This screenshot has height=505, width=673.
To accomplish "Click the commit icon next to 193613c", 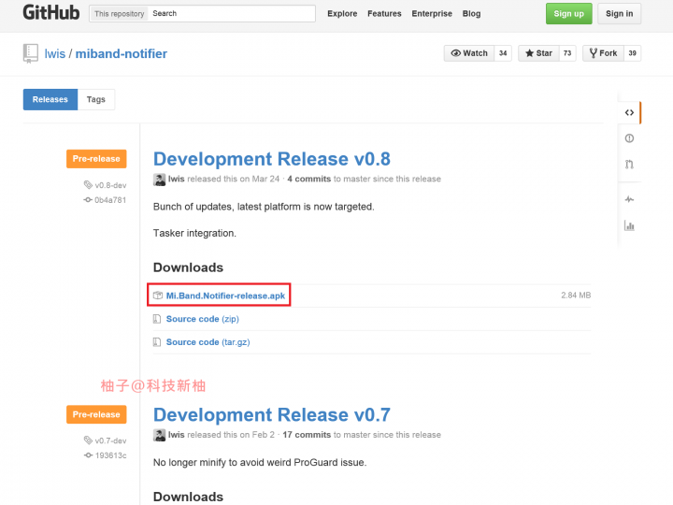I will coord(88,455).
